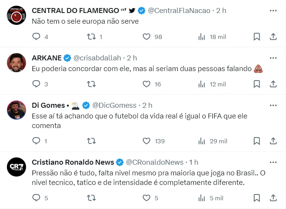Image resolution: width=286 pixels, height=209 pixels.
Task: Reply to the Cristiano Ronaldo News tweet
Action: [x=36, y=198]
